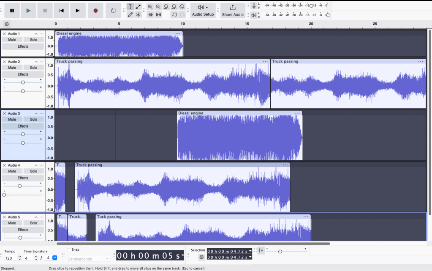The height and width of the screenshot is (271, 432).
Task: Open Diesel engine clip menu on Audio 3
Action: tap(297, 113)
